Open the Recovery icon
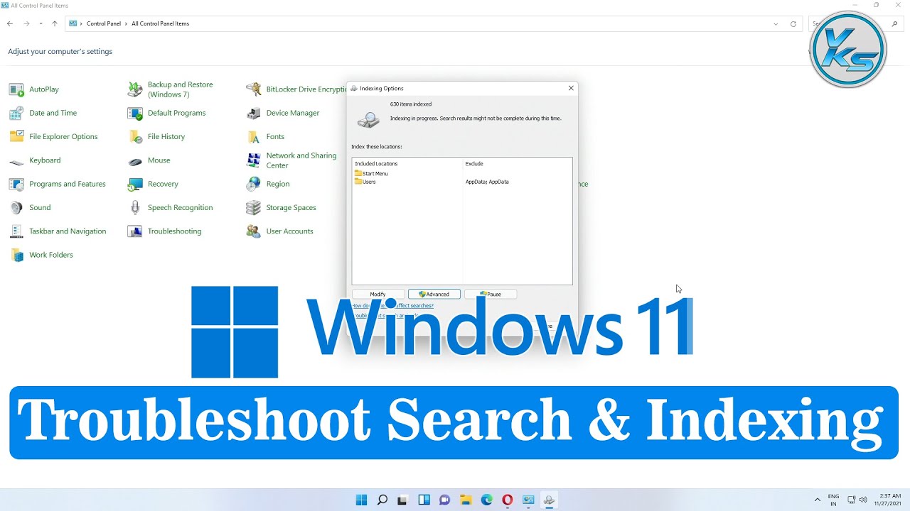910x511 pixels. tap(135, 184)
